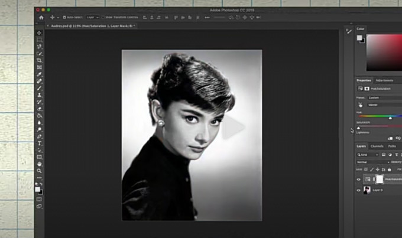Select the Zoom magnifier tool
Image resolution: width=402 pixels, height=238 pixels.
[40, 171]
